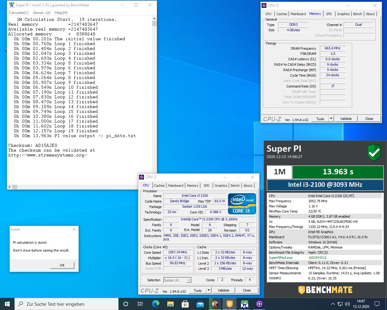The height and width of the screenshot is (310, 387).
Task: Click the Super PI title bar app icon
Action: pos(11,5)
